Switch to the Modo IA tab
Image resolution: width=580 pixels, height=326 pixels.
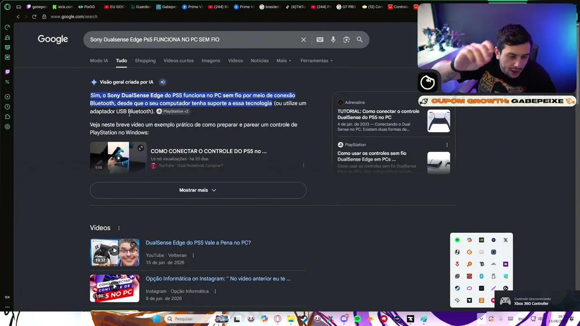tap(99, 61)
